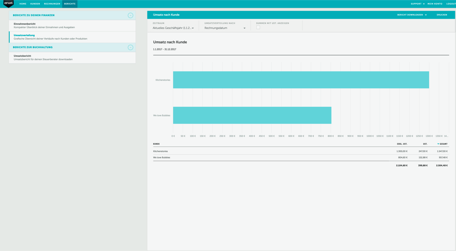Sort by the USt. column header
The height and width of the screenshot is (251, 456).
pyautogui.click(x=425, y=144)
